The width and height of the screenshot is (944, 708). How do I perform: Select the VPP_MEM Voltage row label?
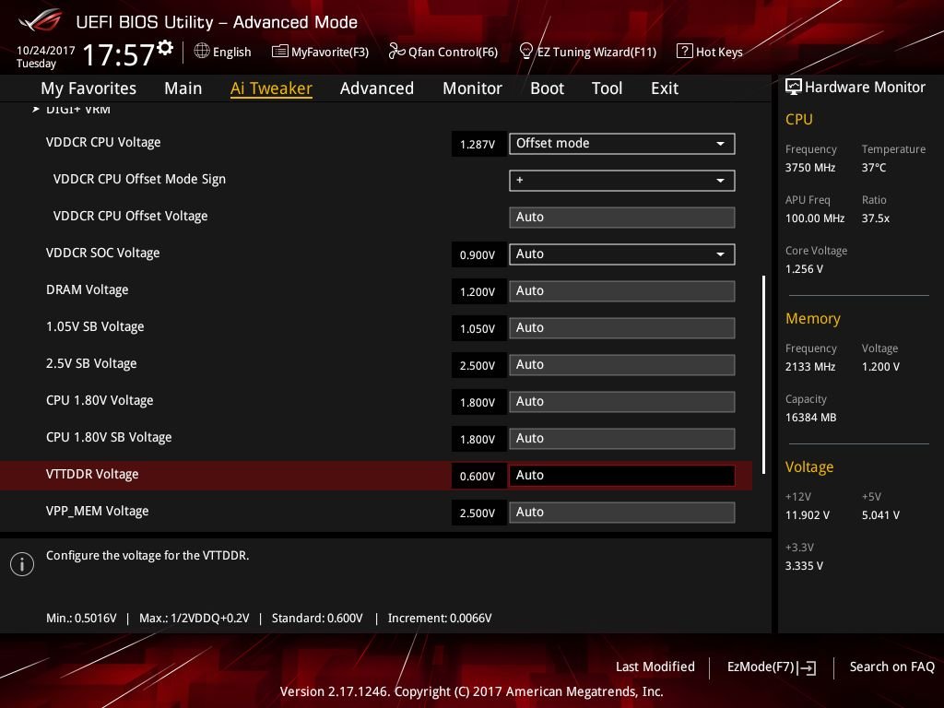point(97,511)
